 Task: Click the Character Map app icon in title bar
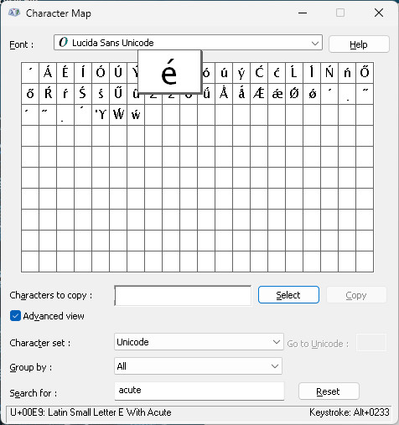(x=13, y=13)
